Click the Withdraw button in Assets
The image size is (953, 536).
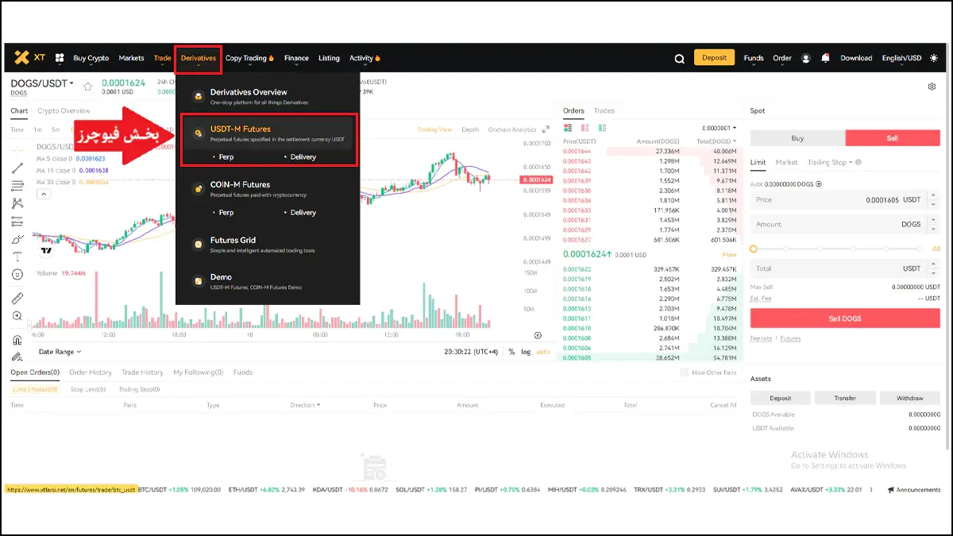[909, 398]
